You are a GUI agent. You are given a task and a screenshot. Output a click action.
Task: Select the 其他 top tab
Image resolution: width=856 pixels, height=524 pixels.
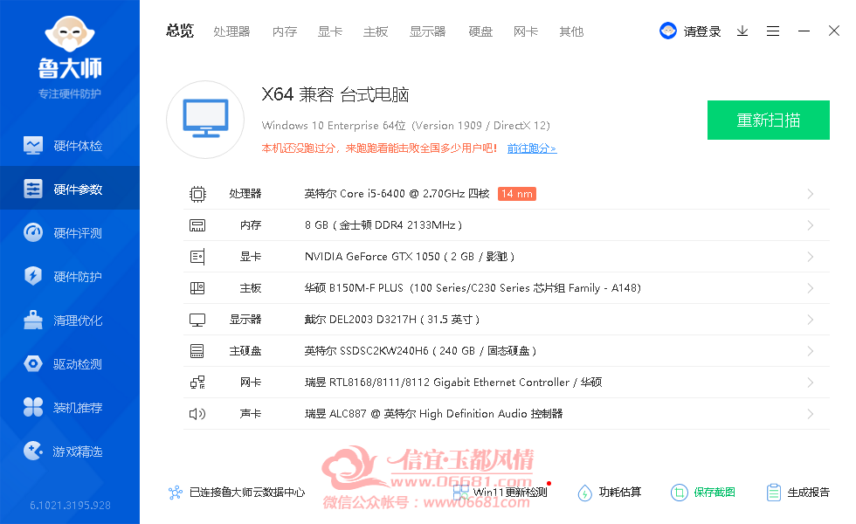tap(571, 31)
